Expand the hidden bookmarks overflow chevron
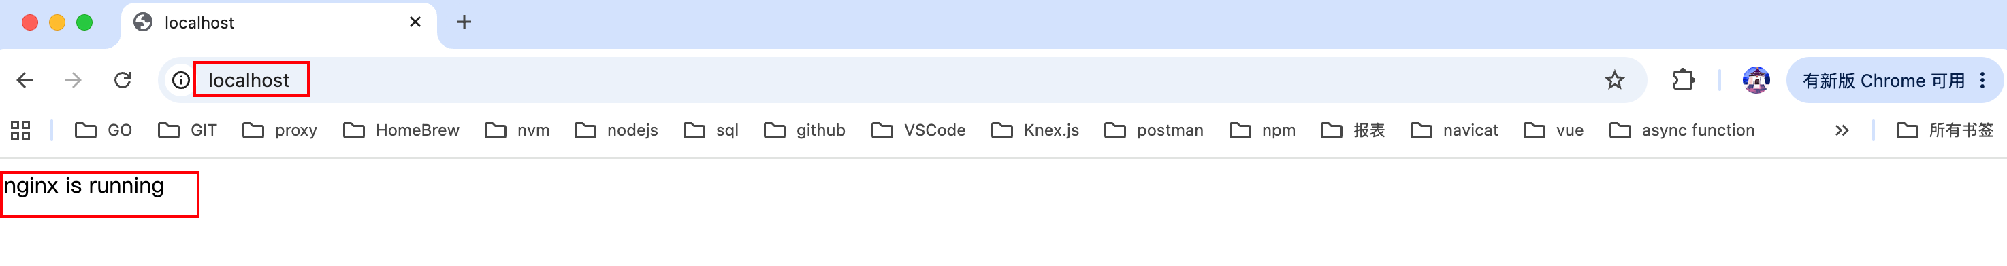The width and height of the screenshot is (2007, 266). click(x=1842, y=130)
